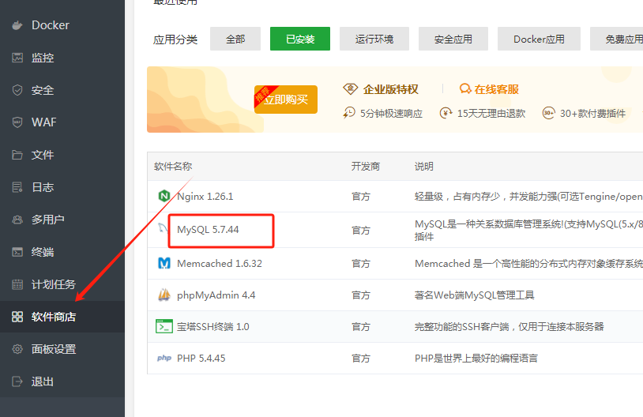Click the 说明 column header
The height and width of the screenshot is (417, 643).
(x=424, y=166)
